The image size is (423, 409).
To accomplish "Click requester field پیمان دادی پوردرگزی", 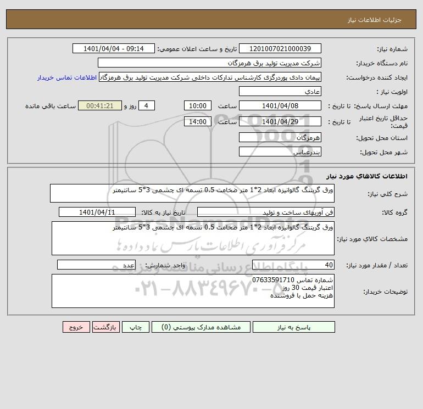I will click(x=210, y=77).
